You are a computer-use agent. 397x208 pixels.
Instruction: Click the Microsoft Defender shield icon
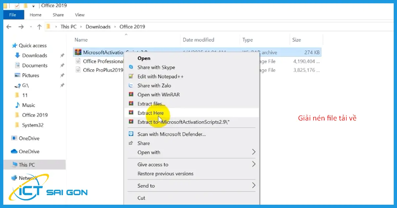(x=131, y=134)
